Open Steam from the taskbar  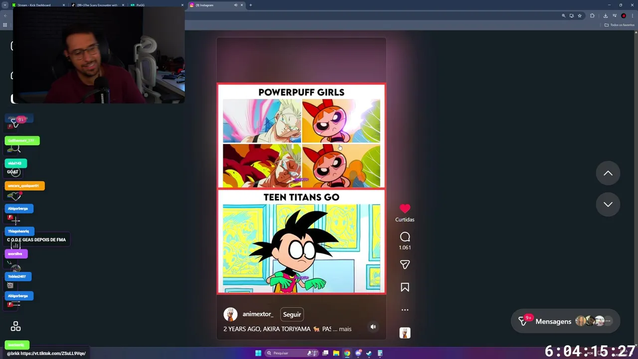click(369, 353)
